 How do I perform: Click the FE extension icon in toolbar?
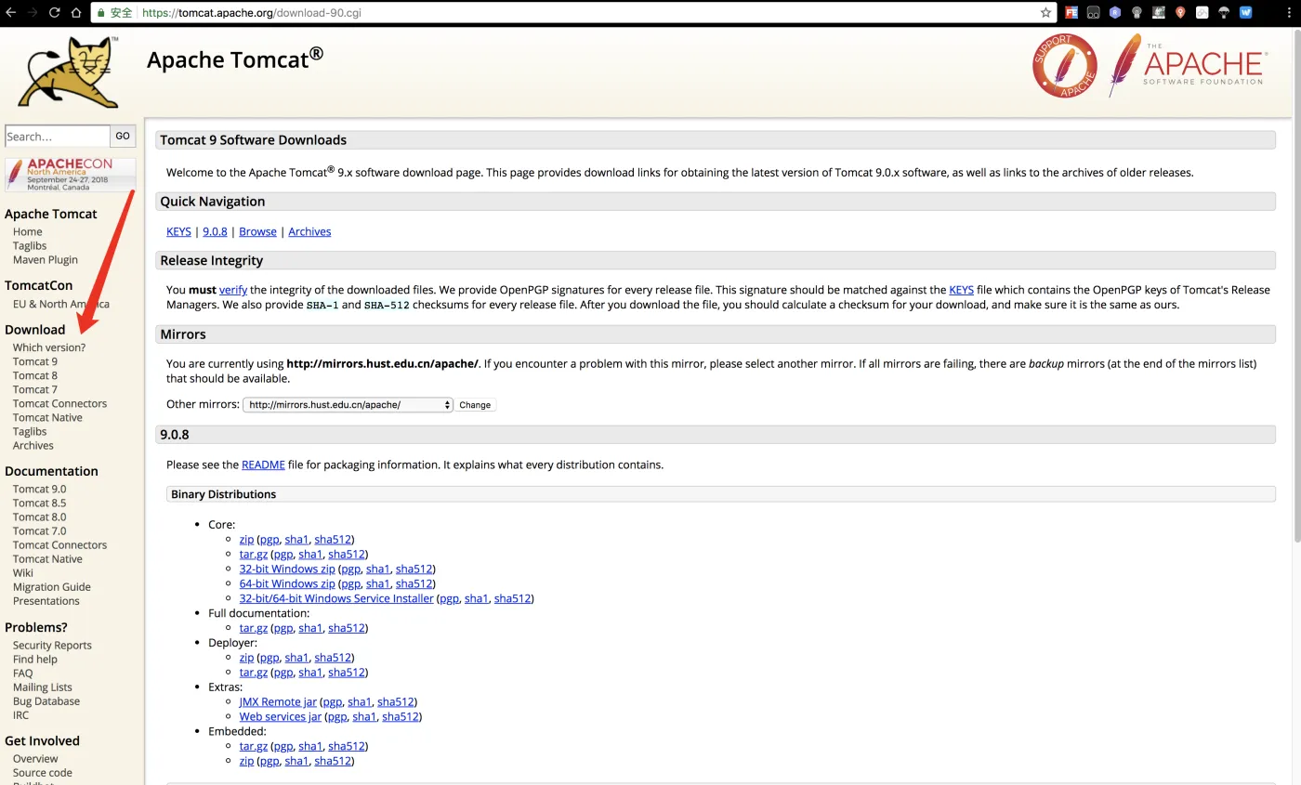1071,12
